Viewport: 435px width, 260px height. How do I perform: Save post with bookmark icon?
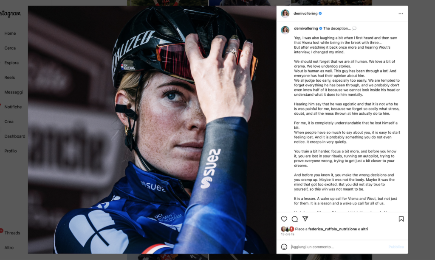(401, 219)
